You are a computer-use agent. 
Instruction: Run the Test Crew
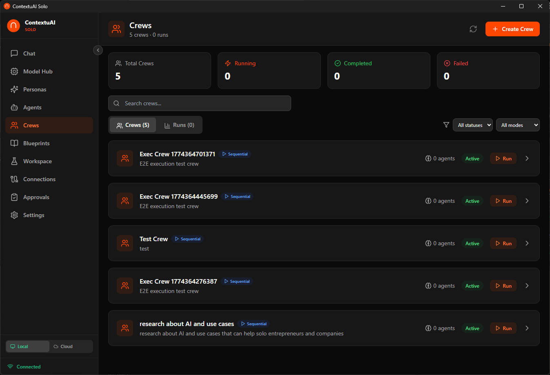pos(503,243)
